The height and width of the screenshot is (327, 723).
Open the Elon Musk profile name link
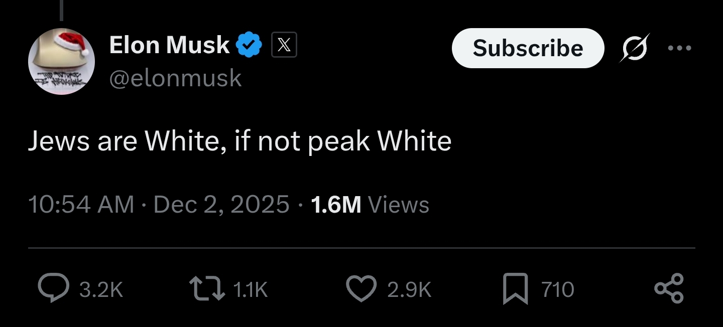click(x=170, y=45)
